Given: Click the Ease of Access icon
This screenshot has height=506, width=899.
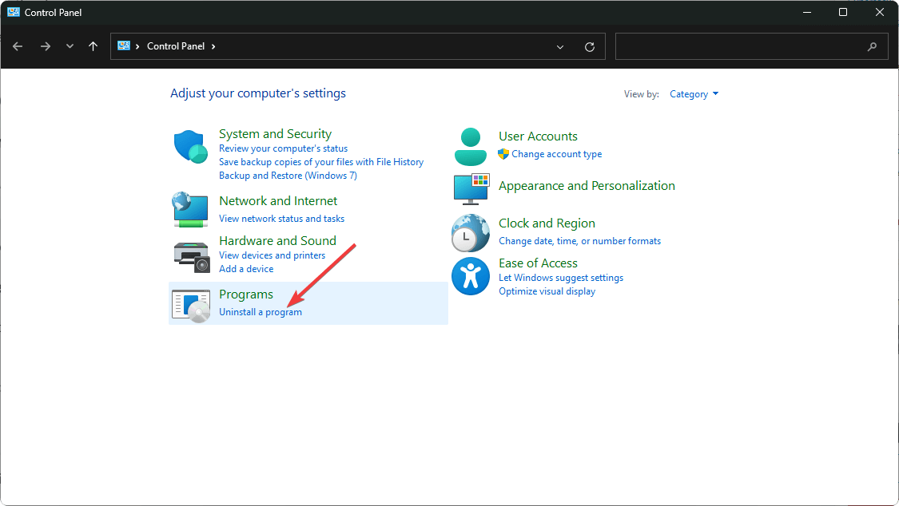Looking at the screenshot, I should point(471,276).
